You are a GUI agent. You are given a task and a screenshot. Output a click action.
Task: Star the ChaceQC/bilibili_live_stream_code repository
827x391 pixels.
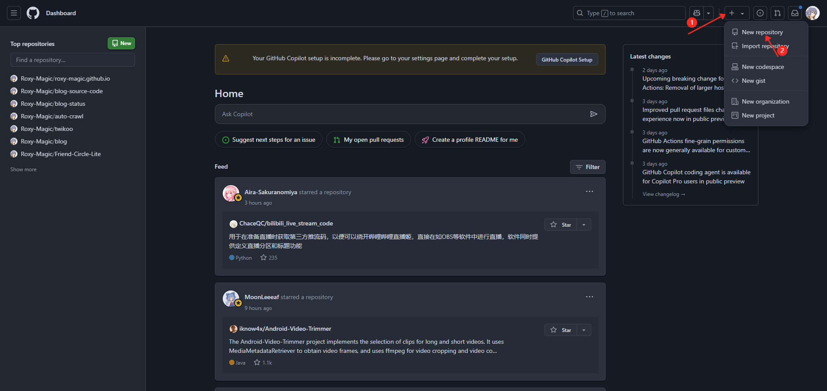[561, 225]
